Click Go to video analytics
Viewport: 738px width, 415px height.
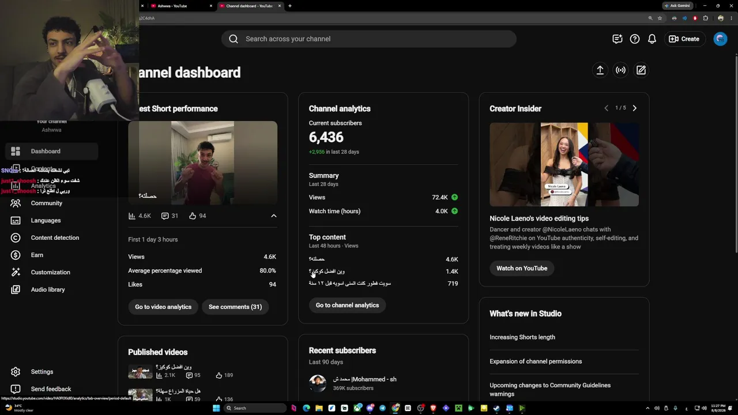click(163, 307)
